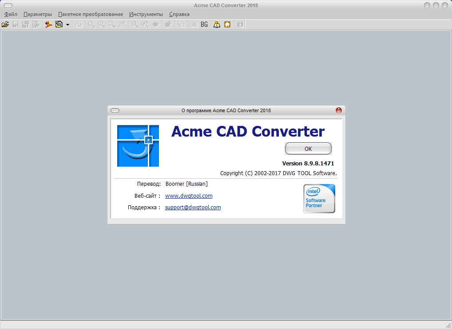Click the grayed-out printer icon
Screen dimensions: 452x329
pos(79,24)
